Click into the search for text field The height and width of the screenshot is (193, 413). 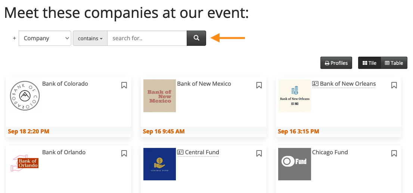pos(147,38)
